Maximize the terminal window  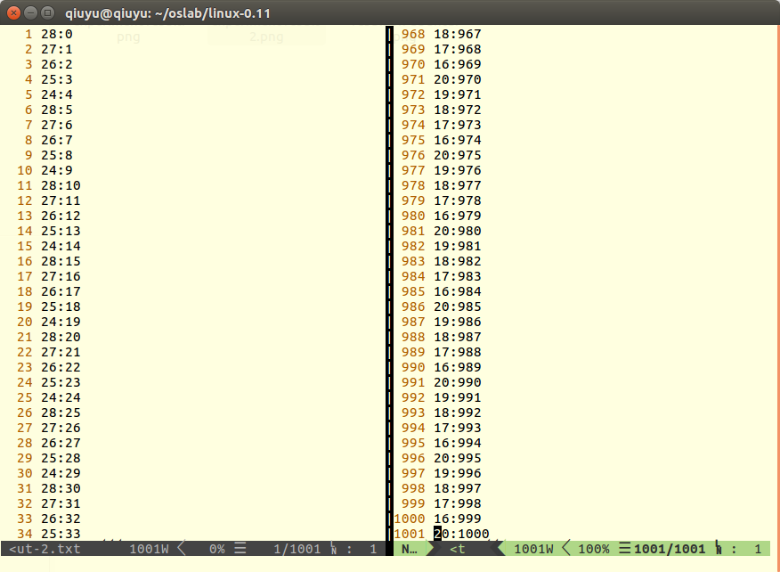click(46, 12)
